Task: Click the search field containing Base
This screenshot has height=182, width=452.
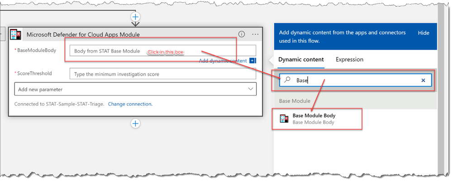Action: click(x=355, y=80)
